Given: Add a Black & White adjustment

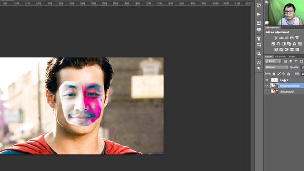Looking at the screenshot, I should click(x=284, y=44).
